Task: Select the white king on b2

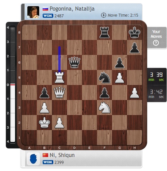Action: [x=44, y=123]
